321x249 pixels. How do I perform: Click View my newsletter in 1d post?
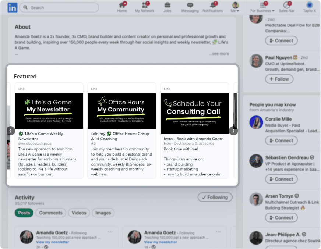160,242
